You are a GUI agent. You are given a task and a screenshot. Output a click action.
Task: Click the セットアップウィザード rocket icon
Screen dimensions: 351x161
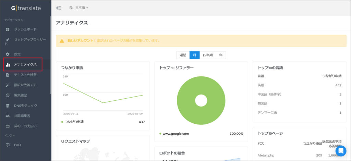(8, 40)
